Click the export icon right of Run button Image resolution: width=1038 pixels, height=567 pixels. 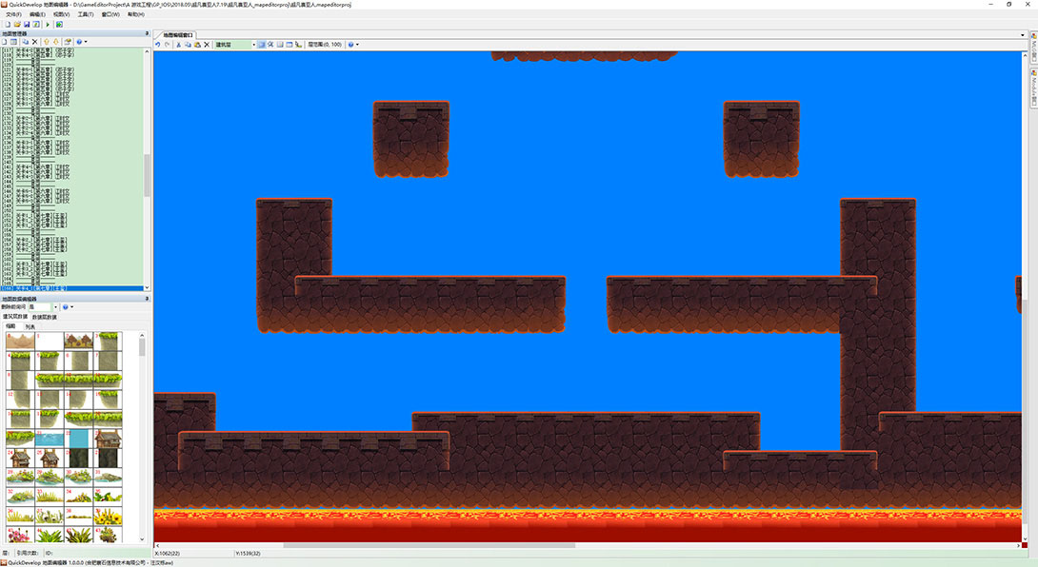pos(60,25)
